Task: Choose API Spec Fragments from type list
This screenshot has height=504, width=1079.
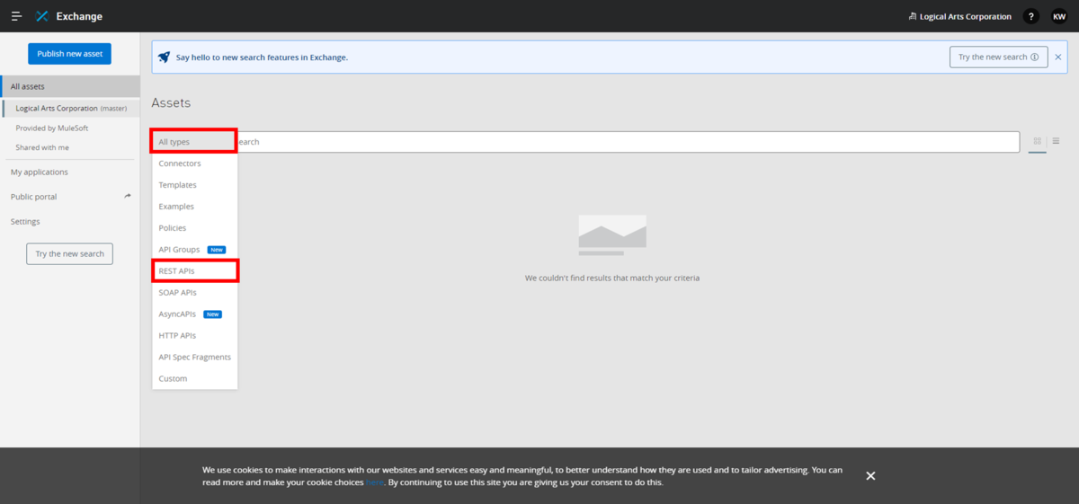Action: [194, 357]
